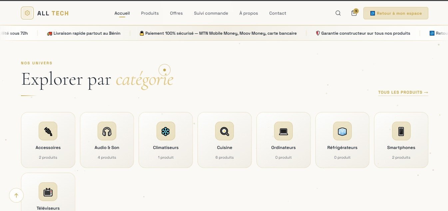The width and height of the screenshot is (448, 211).
Task: Click 'Livraison rapide partout au Bénin' text
Action: pyautogui.click(x=87, y=33)
